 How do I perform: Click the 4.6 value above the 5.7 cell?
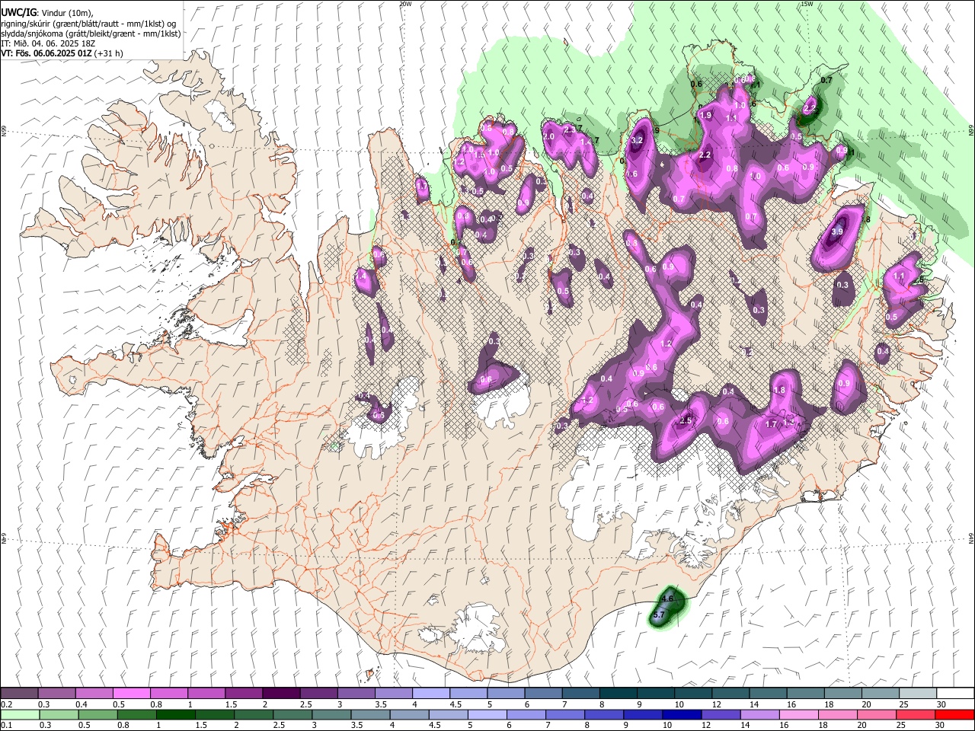[x=668, y=599]
